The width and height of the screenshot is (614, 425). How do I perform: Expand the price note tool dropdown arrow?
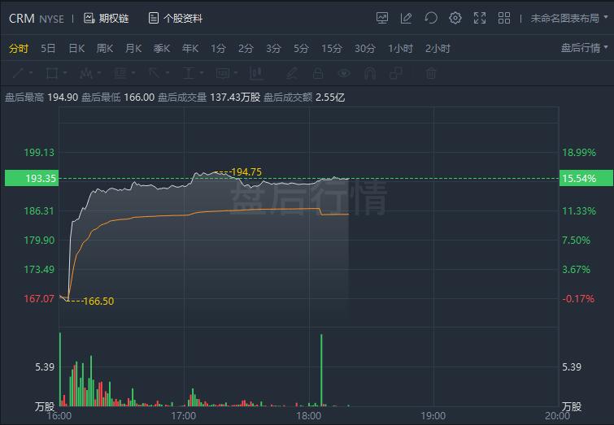236,73
